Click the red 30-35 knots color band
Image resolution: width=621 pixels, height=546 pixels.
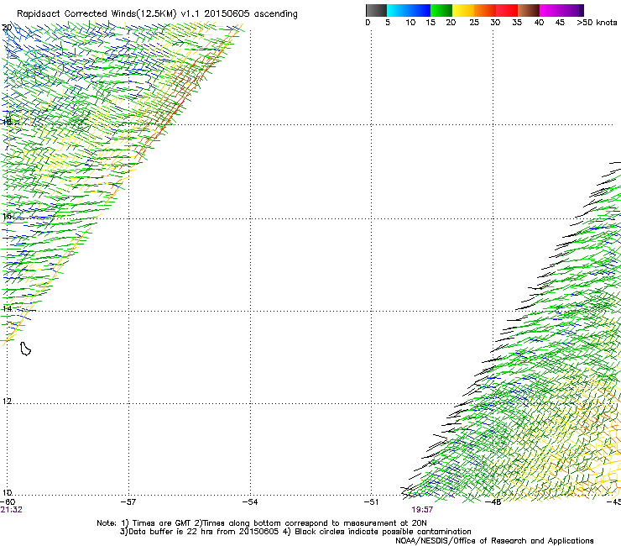(x=507, y=10)
